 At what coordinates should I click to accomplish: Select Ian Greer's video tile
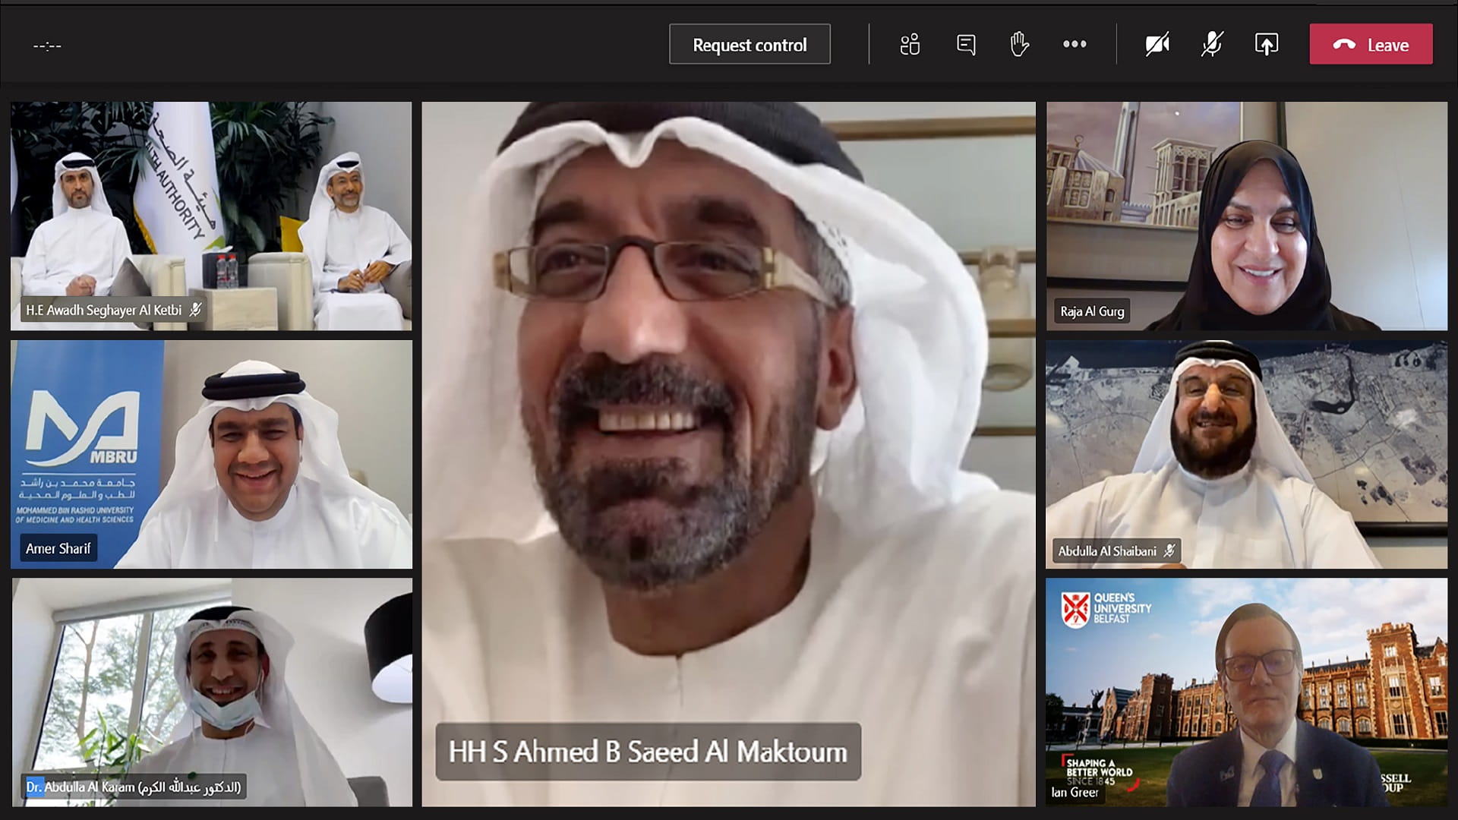[x=1246, y=692]
